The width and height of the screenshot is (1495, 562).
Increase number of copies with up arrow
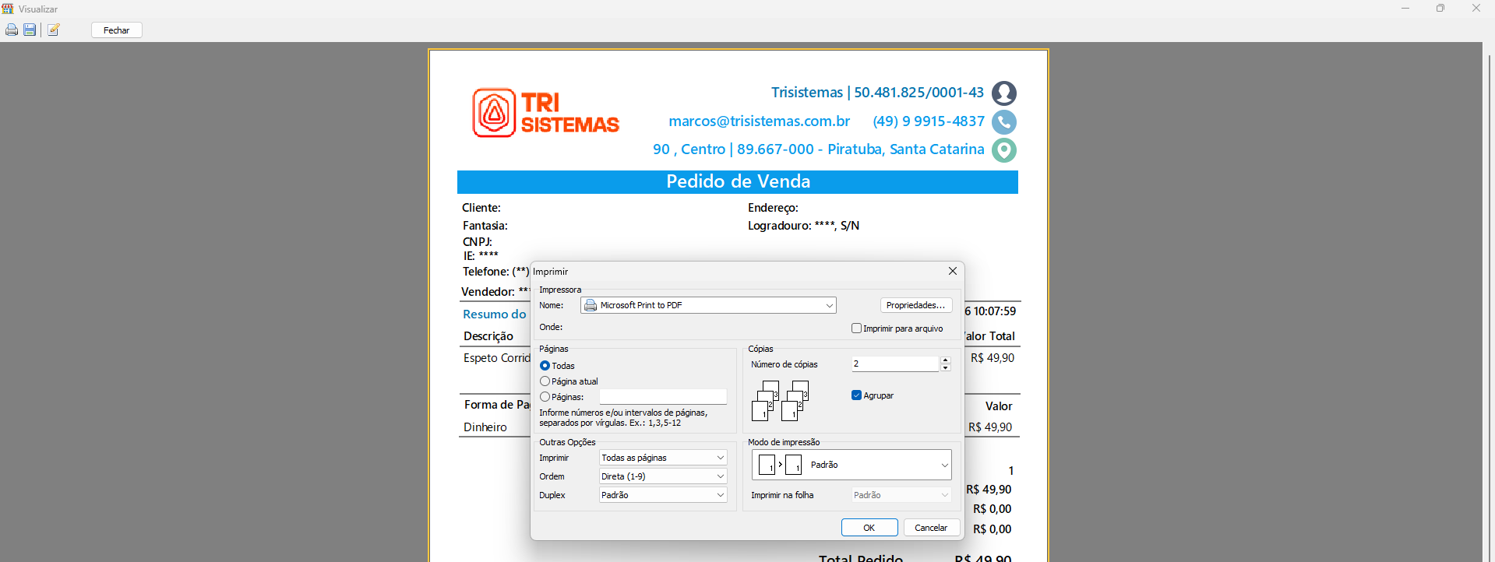pos(945,360)
